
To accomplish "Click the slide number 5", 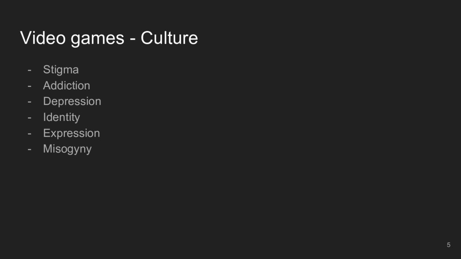I will point(448,245).
